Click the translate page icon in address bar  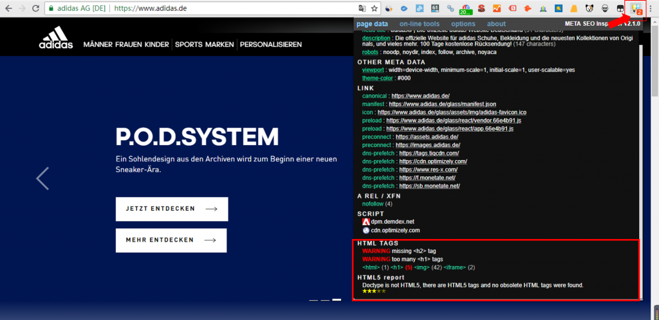[x=362, y=9]
